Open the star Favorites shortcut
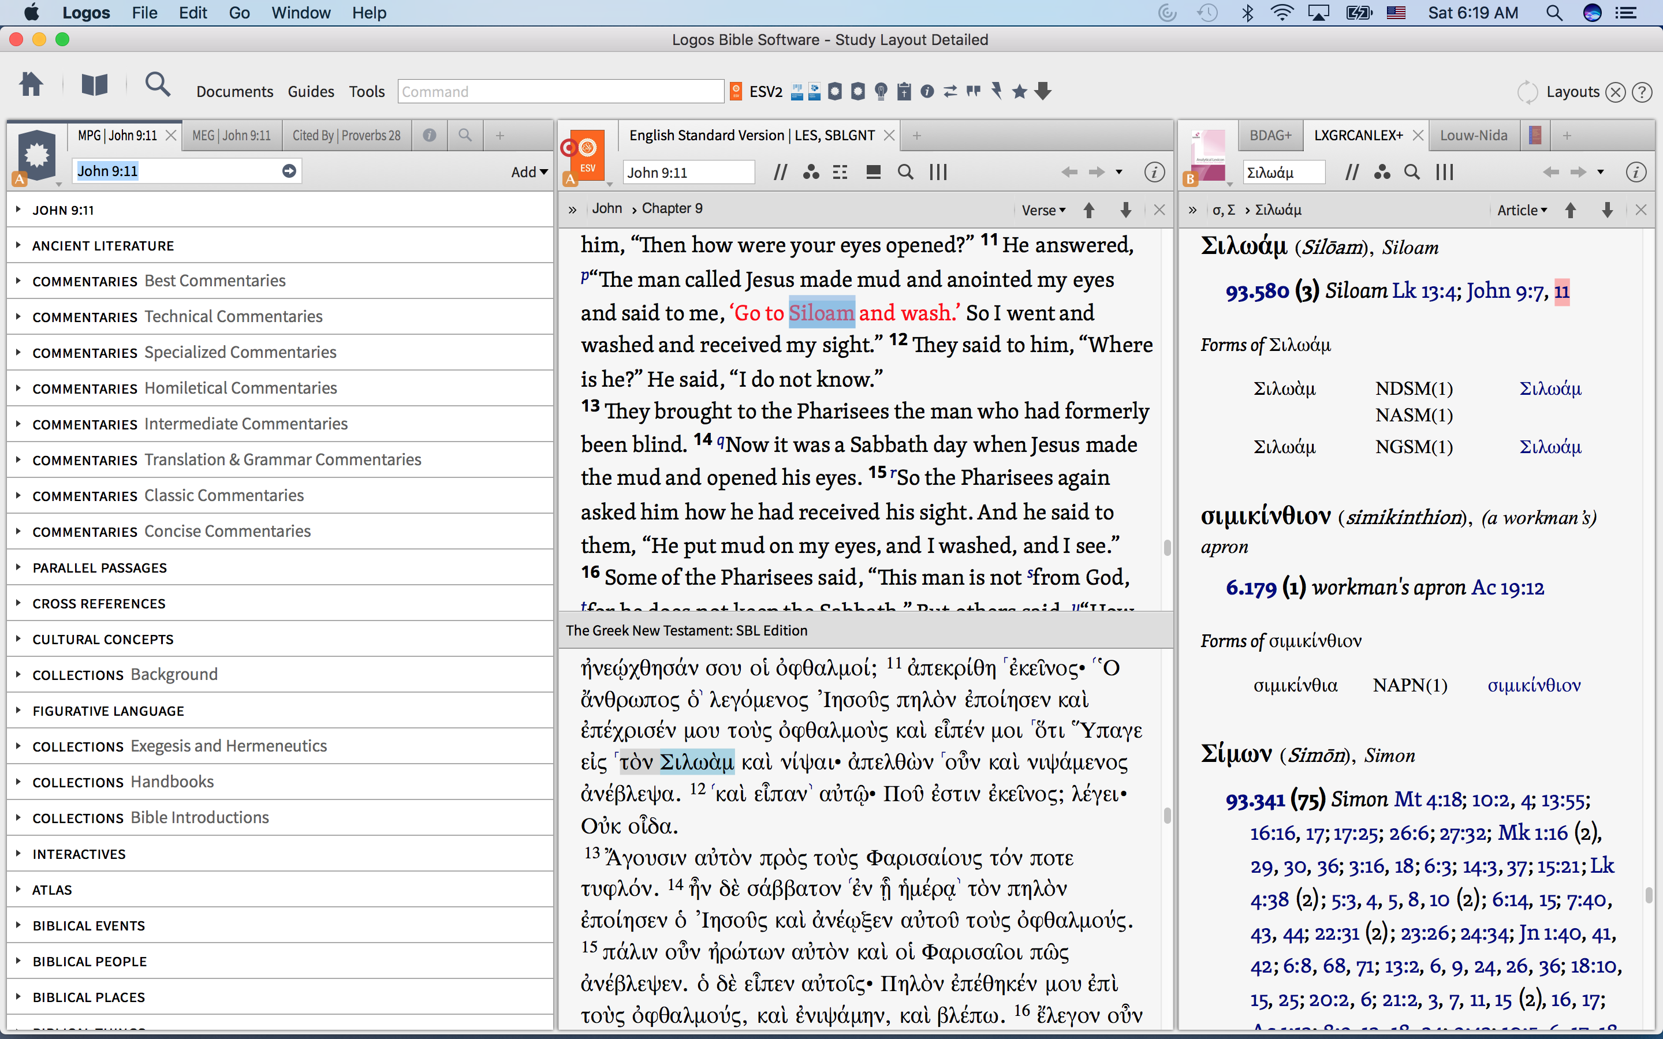 [1020, 91]
